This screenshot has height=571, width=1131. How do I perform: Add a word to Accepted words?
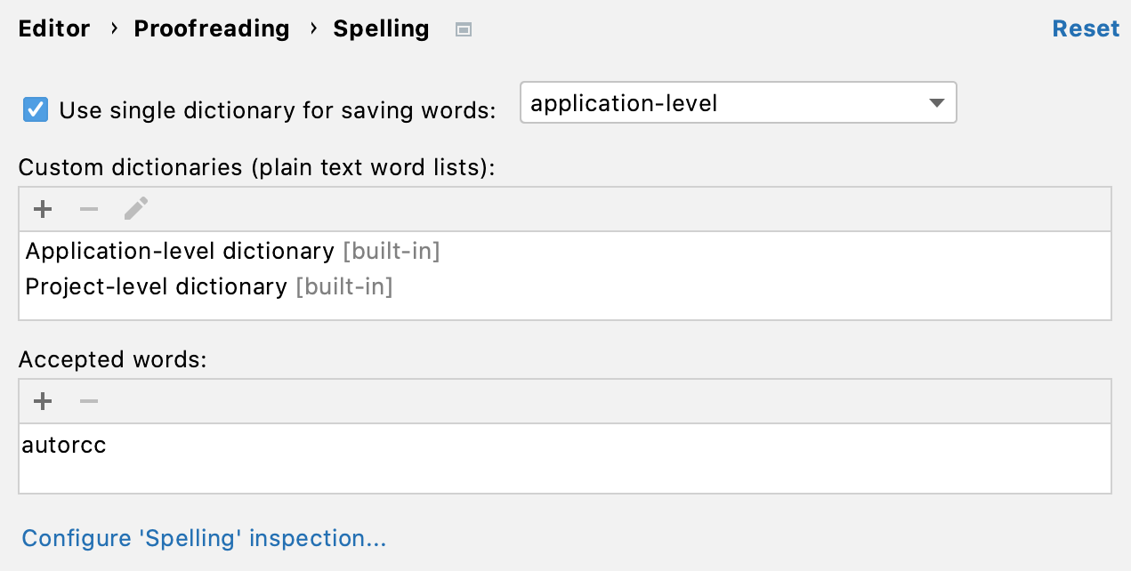tap(42, 401)
